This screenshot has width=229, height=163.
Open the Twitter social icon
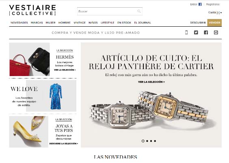click(x=196, y=32)
